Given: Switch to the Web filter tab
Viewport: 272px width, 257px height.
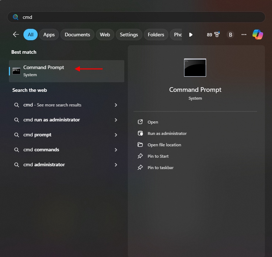Looking at the screenshot, I should (x=105, y=35).
